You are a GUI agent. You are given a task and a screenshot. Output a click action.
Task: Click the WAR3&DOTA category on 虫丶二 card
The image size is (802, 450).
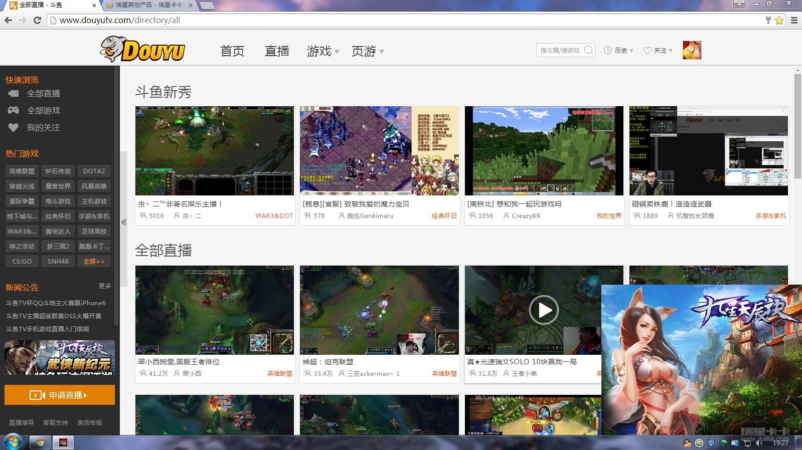tap(274, 216)
